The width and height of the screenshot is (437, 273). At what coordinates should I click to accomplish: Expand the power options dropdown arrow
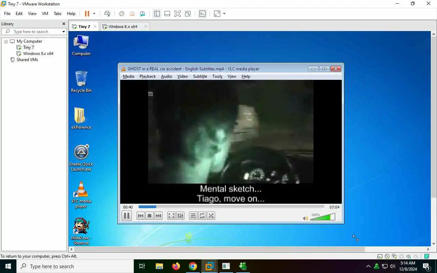click(94, 14)
